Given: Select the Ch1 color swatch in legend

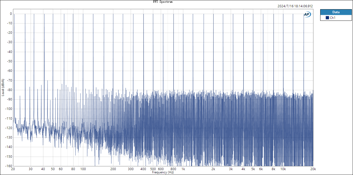Looking at the screenshot, I should 327,18.
